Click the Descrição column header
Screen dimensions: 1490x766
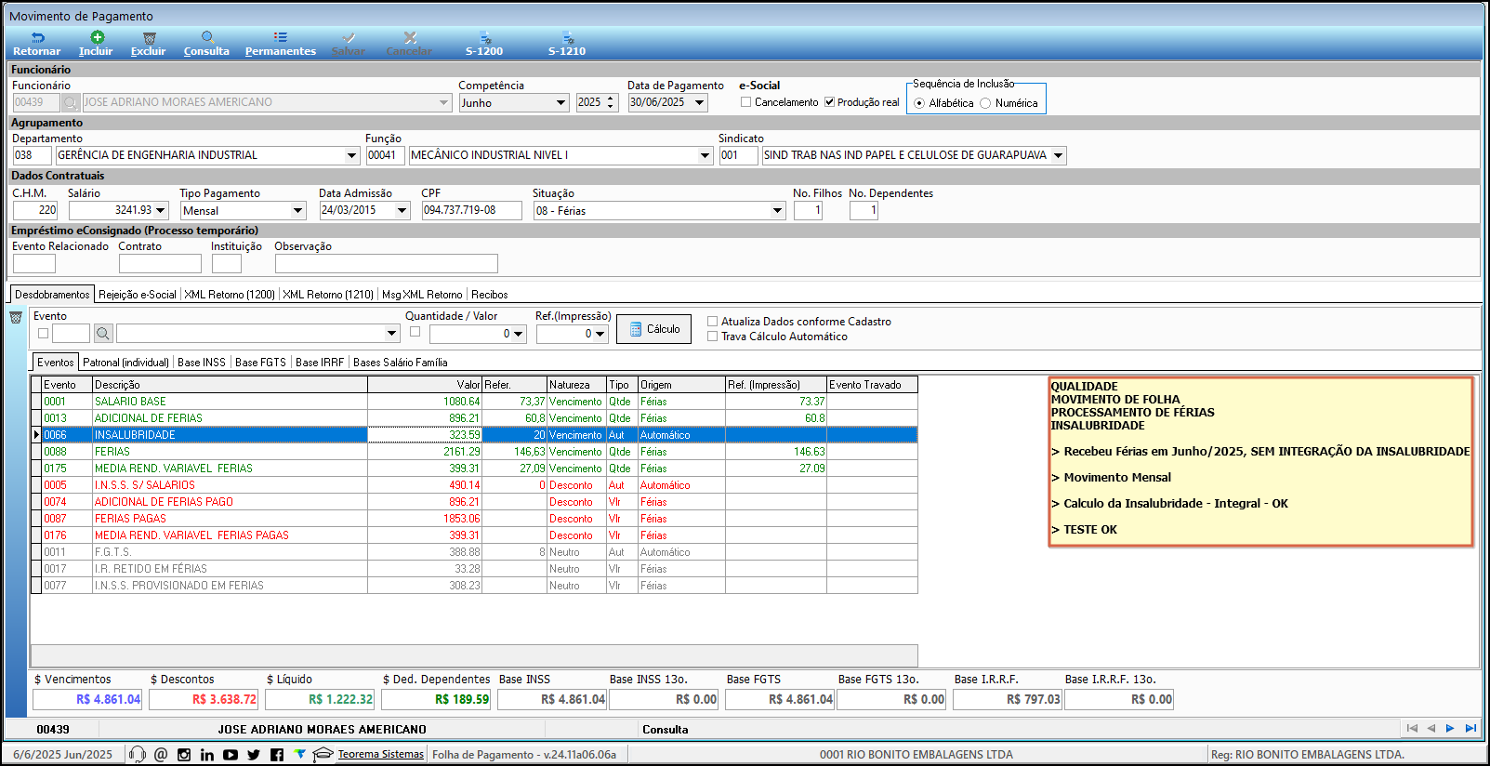click(230, 384)
